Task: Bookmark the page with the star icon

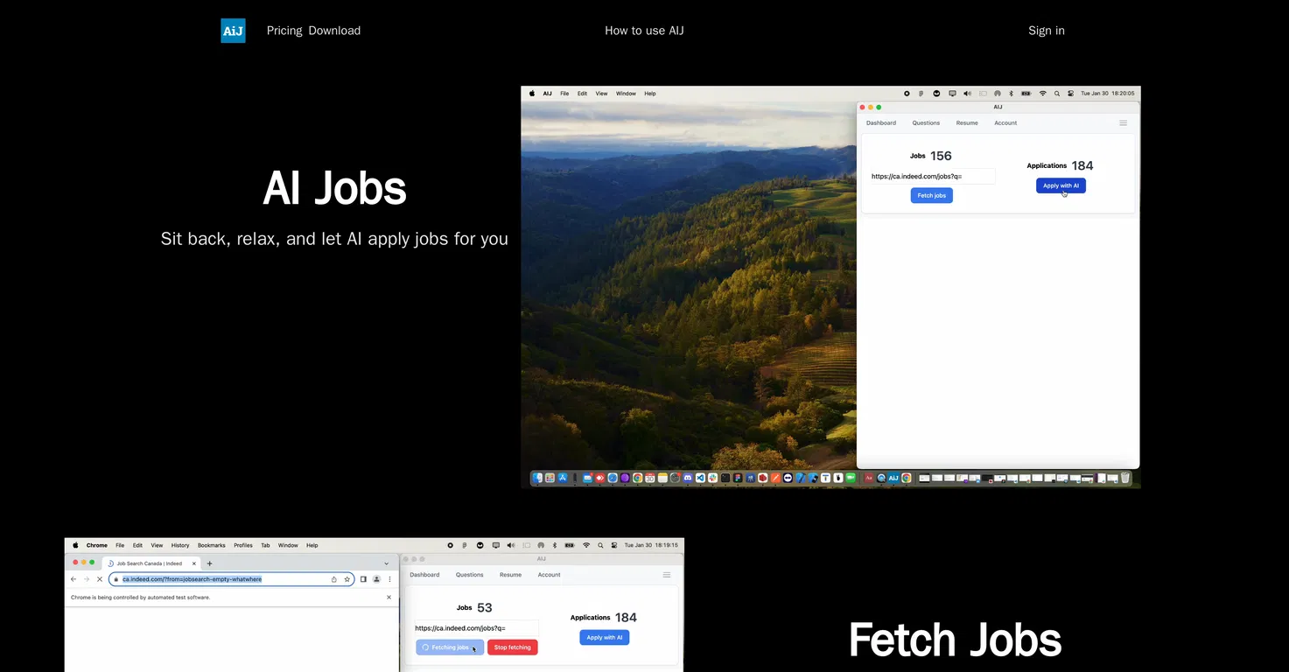Action: click(347, 579)
